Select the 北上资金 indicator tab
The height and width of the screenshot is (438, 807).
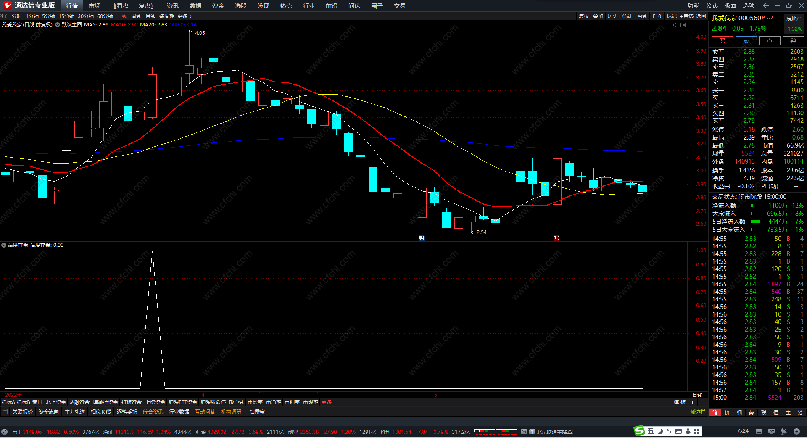click(x=56, y=402)
